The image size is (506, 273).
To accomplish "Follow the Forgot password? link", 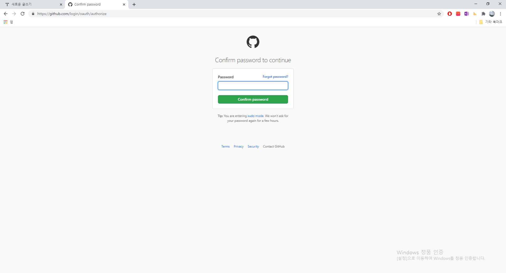I will [275, 77].
